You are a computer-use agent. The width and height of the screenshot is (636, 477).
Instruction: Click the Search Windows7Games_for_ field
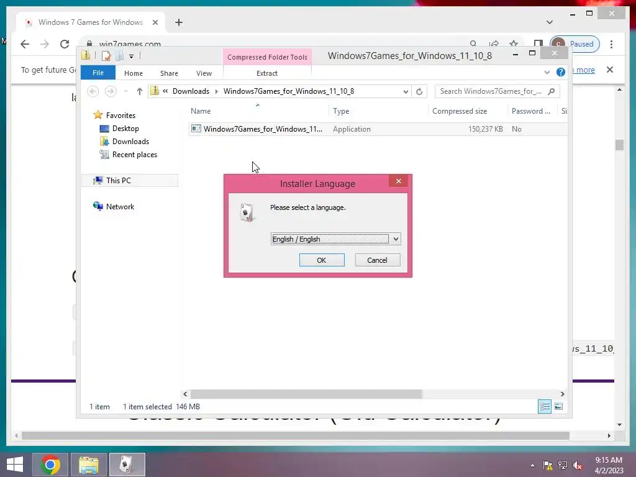click(491, 91)
